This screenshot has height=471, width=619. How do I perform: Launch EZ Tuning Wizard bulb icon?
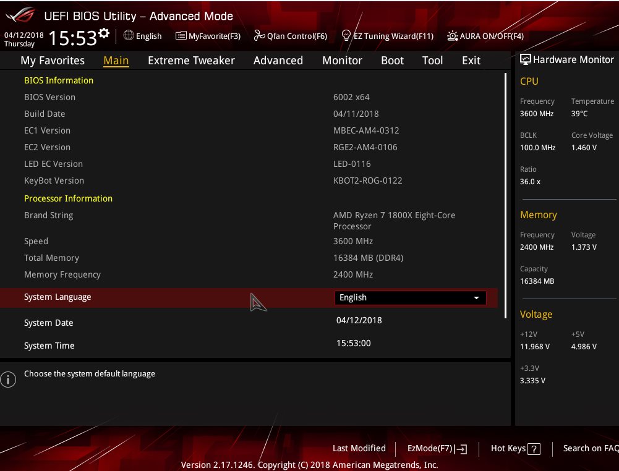pyautogui.click(x=346, y=35)
